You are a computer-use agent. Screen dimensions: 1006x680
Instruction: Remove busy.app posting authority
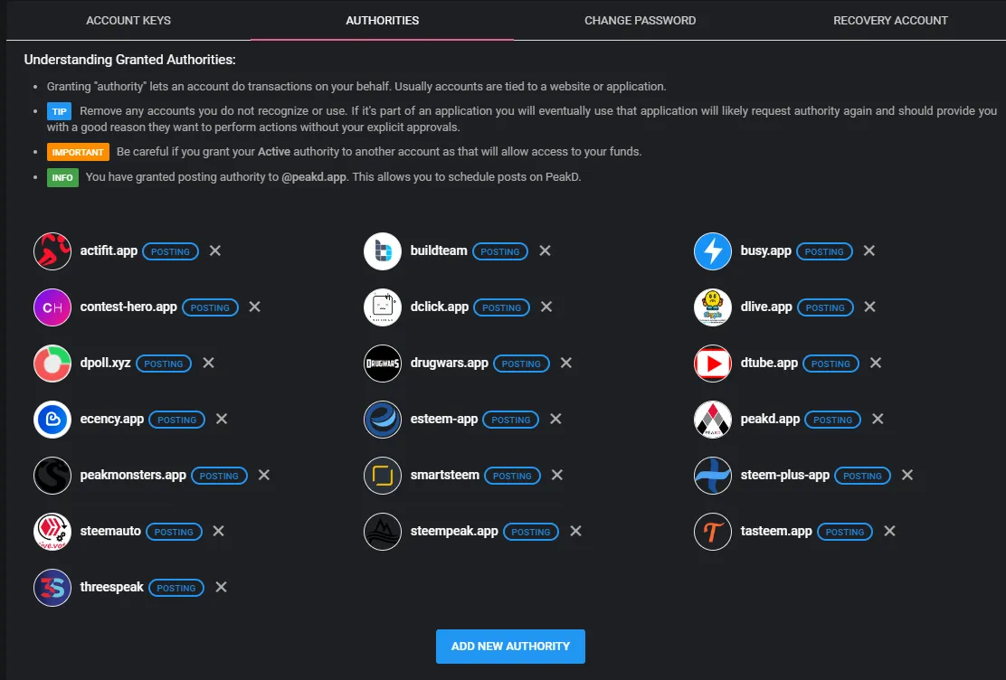coord(868,250)
